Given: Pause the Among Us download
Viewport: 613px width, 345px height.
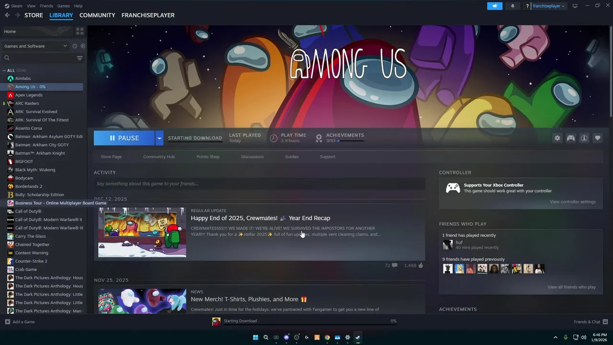Looking at the screenshot, I should [124, 138].
